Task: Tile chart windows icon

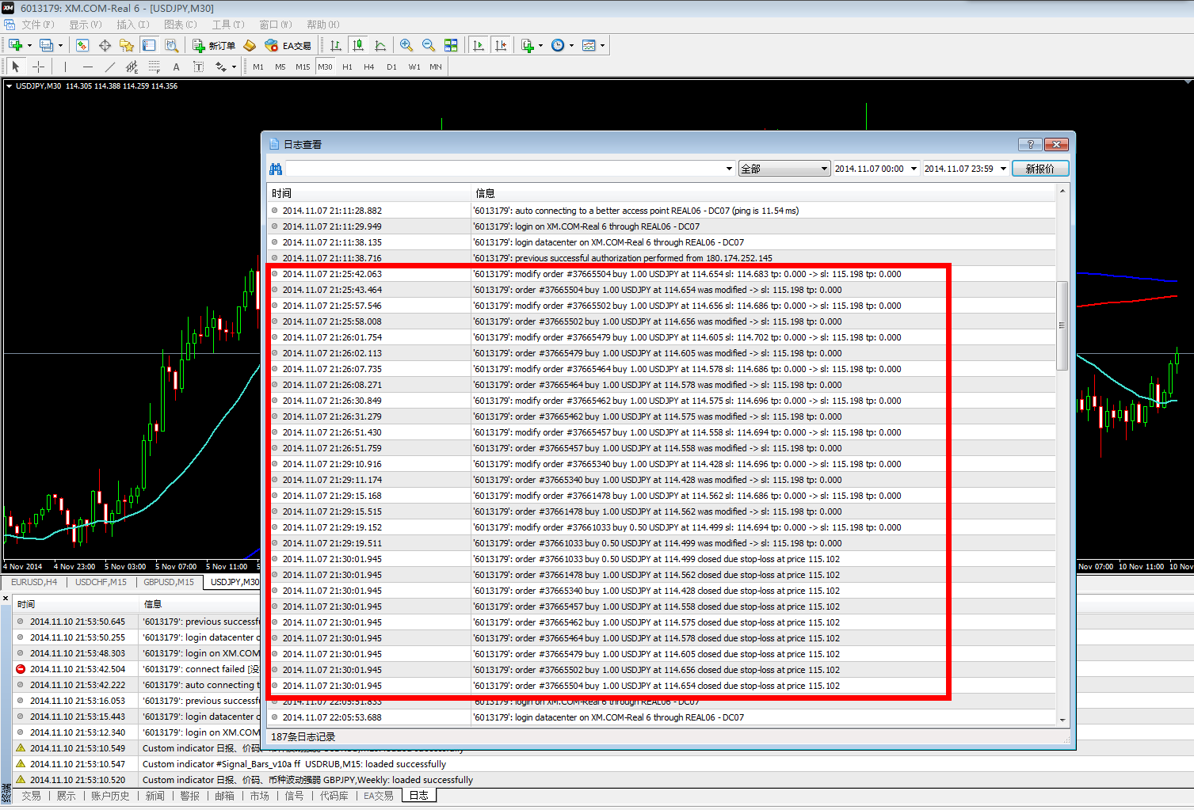Action: [451, 45]
